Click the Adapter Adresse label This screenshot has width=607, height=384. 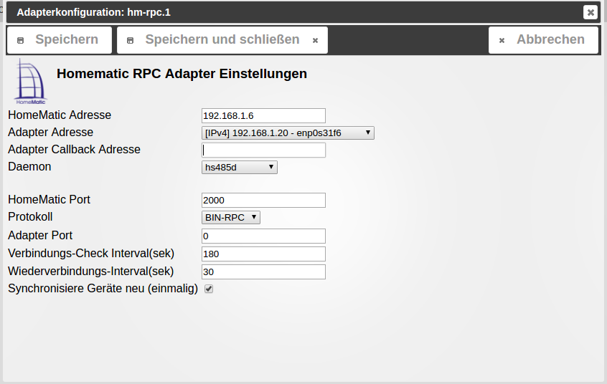50,133
